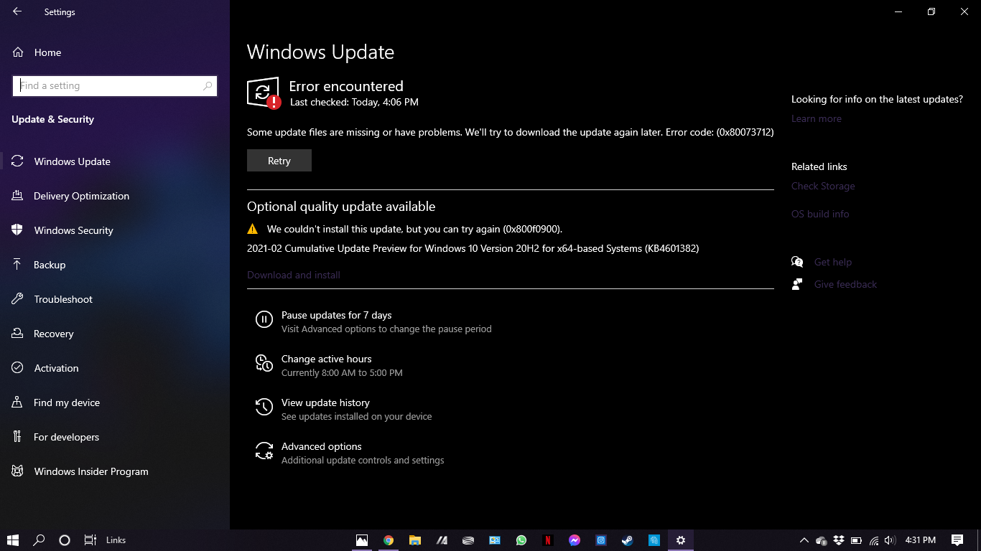Click the OneDrive paused tray icon
The height and width of the screenshot is (551, 981).
click(822, 540)
